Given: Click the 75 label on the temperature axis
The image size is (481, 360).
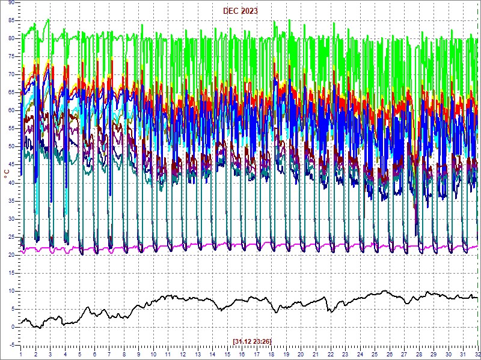Looking at the screenshot, I should pyautogui.click(x=11, y=56).
